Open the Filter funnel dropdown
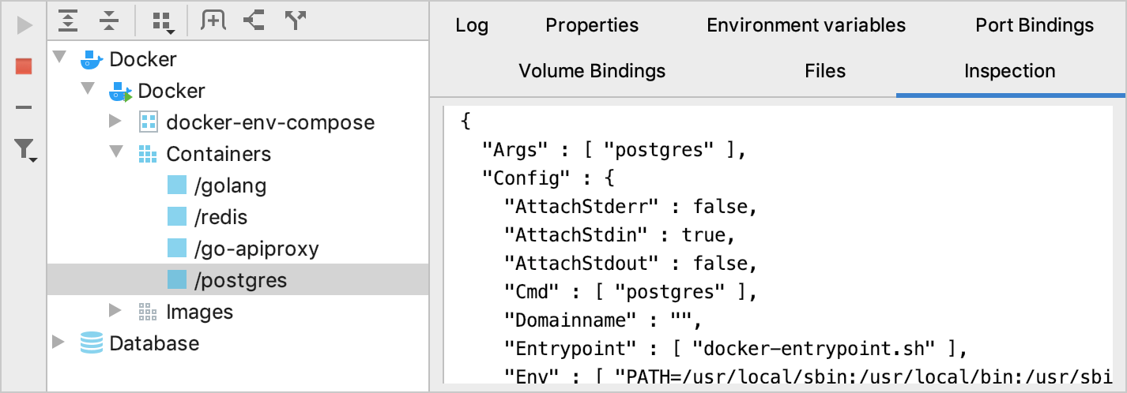This screenshot has height=393, width=1127. click(26, 150)
